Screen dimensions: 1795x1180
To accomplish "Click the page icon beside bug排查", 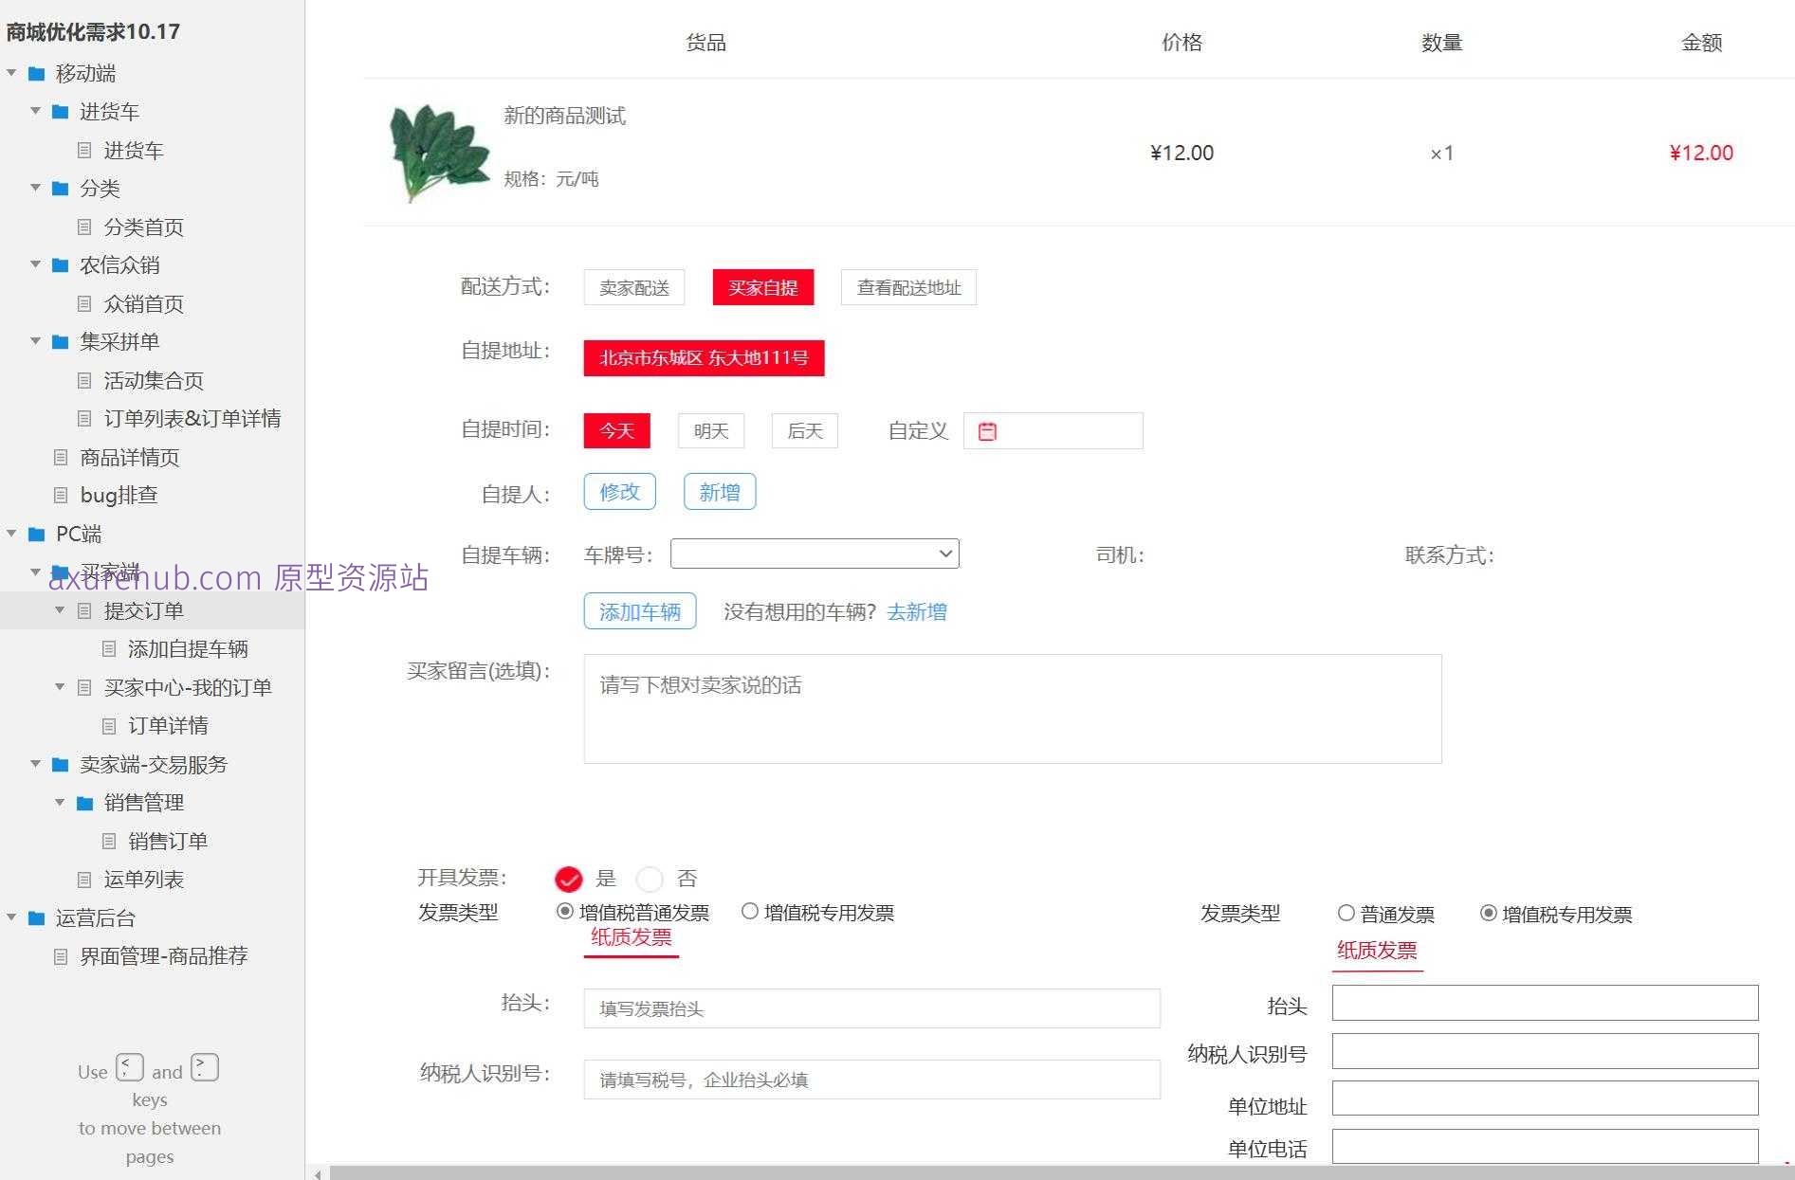I will click(x=60, y=495).
